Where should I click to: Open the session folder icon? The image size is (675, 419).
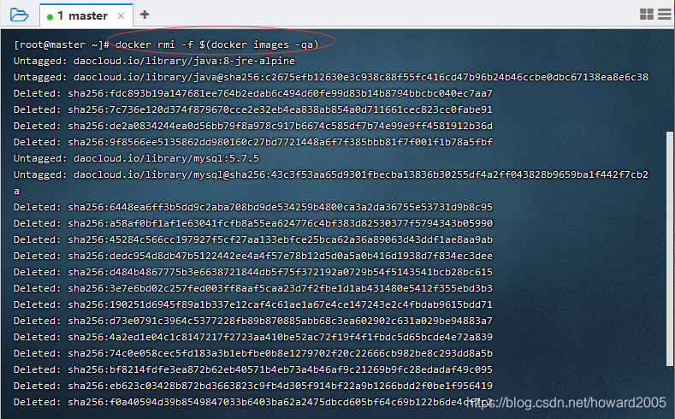click(x=19, y=15)
